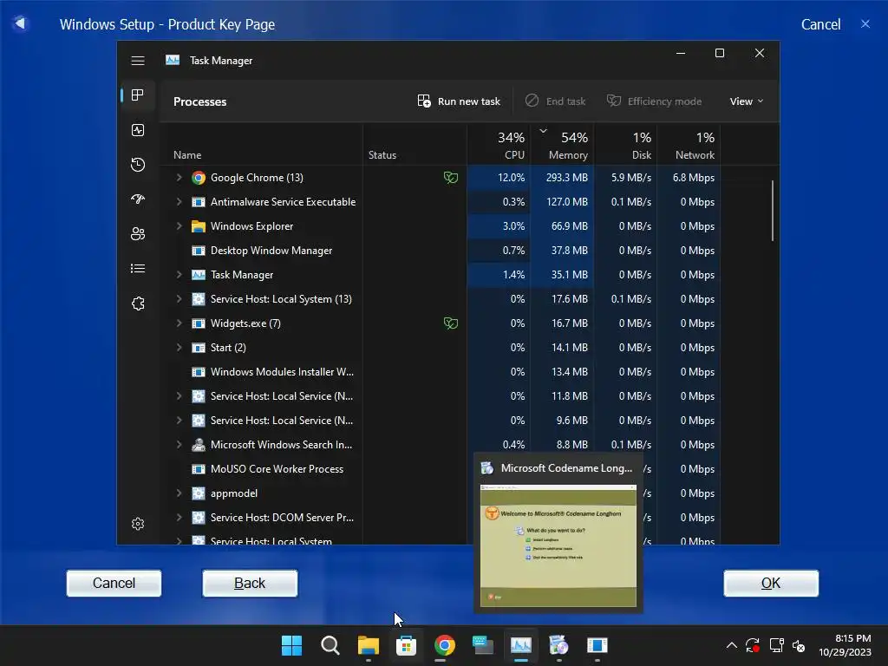Switch to Task Manager taskbar icon
This screenshot has width=888, height=666.
click(521, 645)
